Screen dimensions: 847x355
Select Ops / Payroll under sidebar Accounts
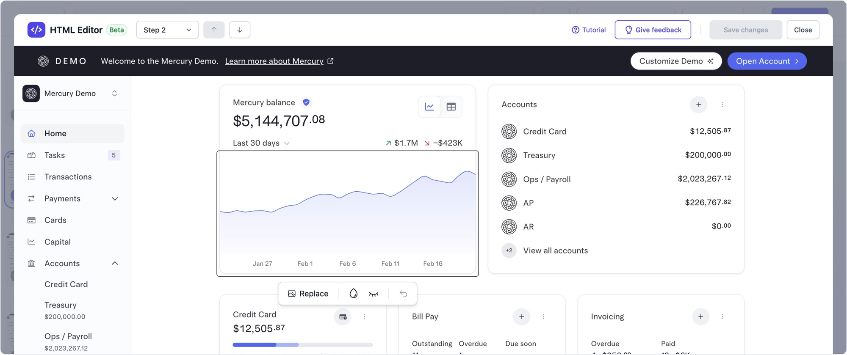(x=68, y=341)
